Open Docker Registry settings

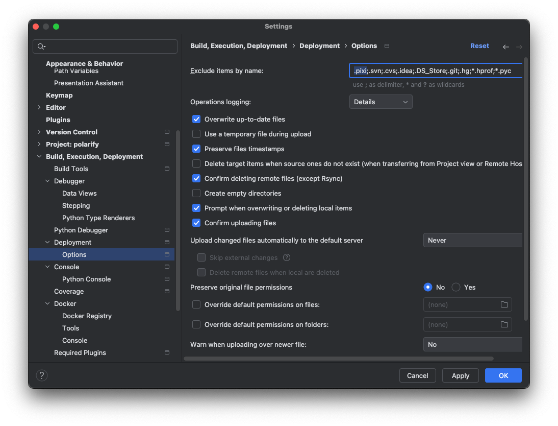[x=87, y=316]
